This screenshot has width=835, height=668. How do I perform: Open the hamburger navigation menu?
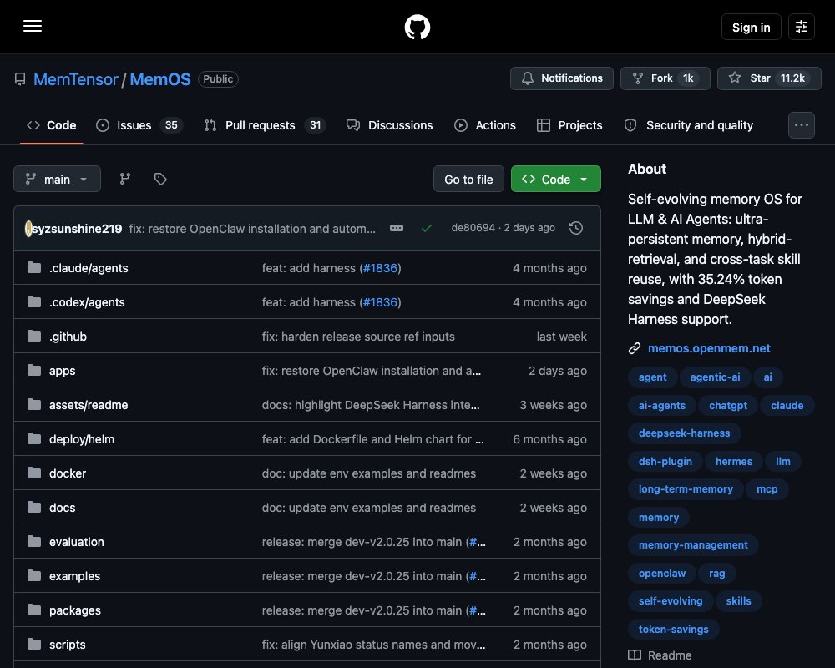click(33, 26)
